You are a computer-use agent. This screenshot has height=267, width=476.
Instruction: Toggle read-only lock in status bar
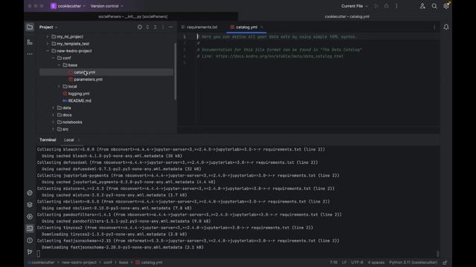pyautogui.click(x=445, y=263)
